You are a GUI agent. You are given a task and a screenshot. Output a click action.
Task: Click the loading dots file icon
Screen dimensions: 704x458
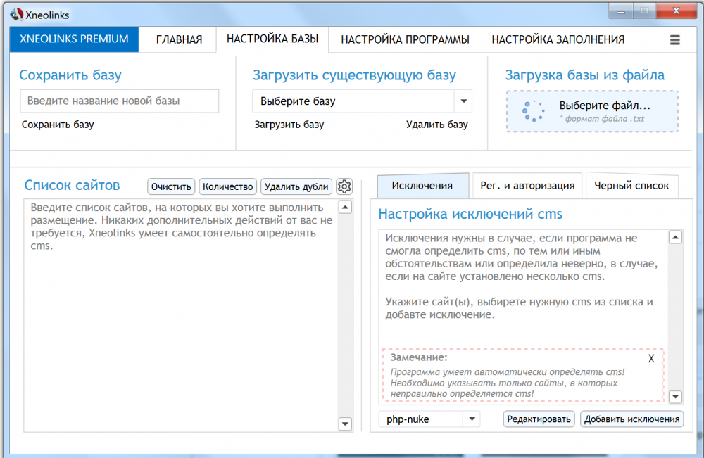[x=533, y=111]
